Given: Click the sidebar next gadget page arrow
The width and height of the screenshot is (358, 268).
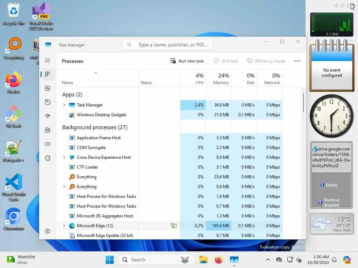Looking at the screenshot, I should pyautogui.click(x=343, y=6).
